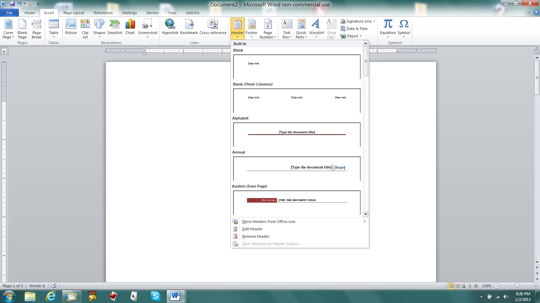Collapse the open Header dropdown
Viewport: 540px width, 303px height.
[x=237, y=29]
